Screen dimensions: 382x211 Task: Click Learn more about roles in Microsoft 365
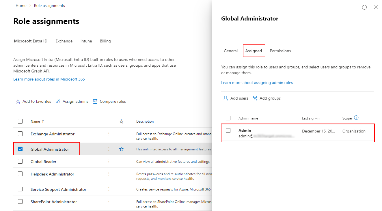[49, 79]
